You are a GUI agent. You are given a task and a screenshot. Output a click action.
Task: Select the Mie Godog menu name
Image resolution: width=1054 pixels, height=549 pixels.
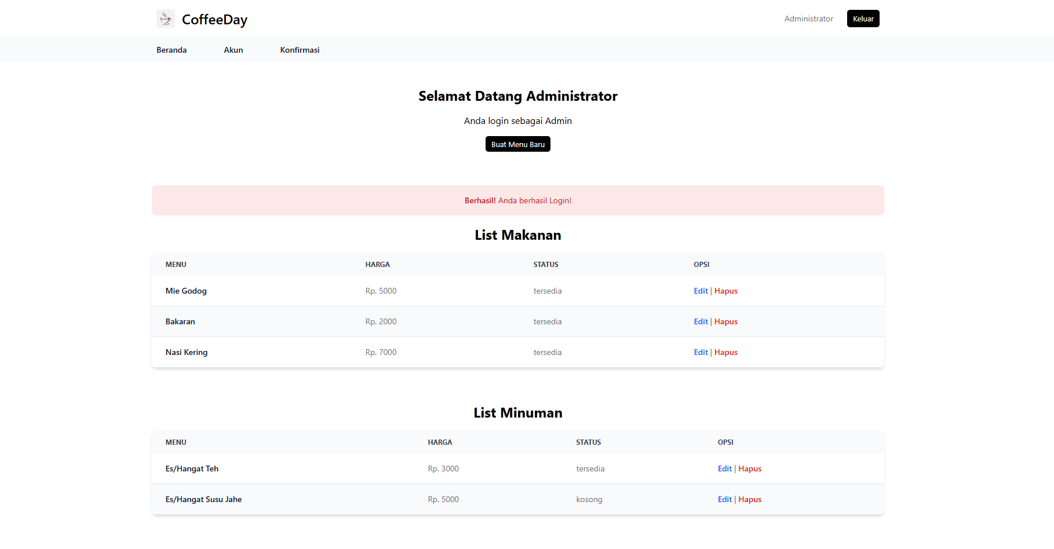coord(186,291)
